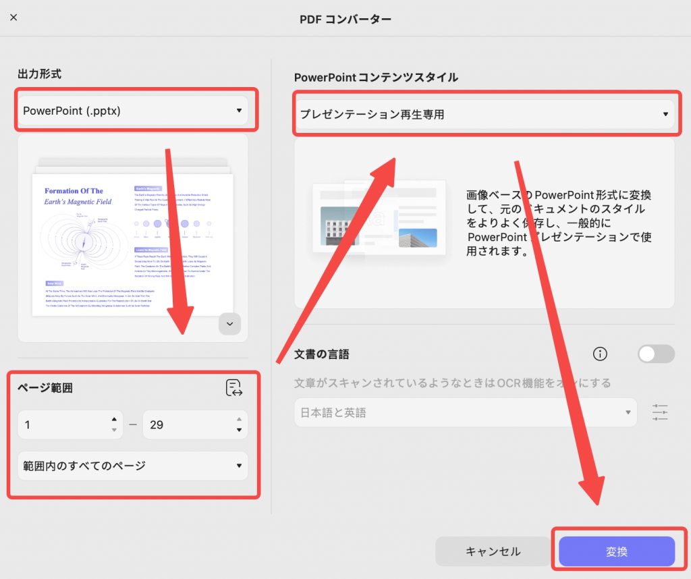The image size is (691, 579).
Task: Open the OCR settings sliders icon
Action: point(660,412)
